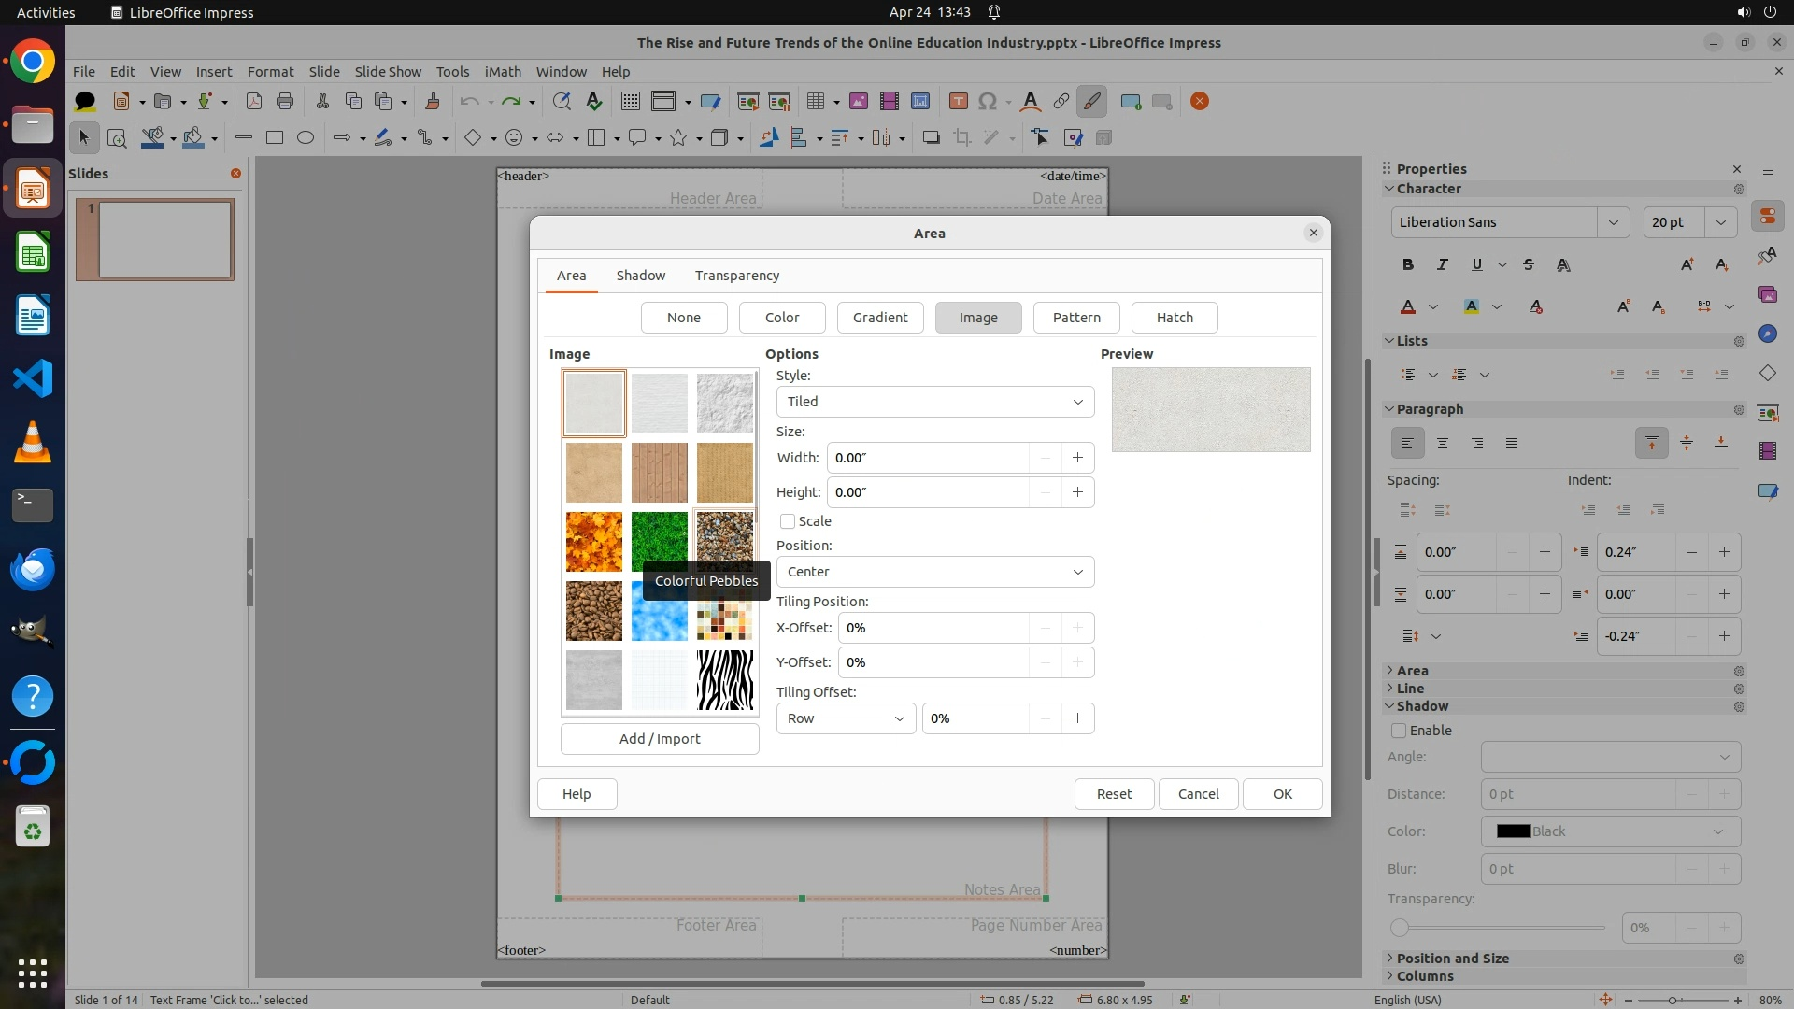Click the Italic formatting icon
Image resolution: width=1794 pixels, height=1009 pixels.
click(1443, 264)
